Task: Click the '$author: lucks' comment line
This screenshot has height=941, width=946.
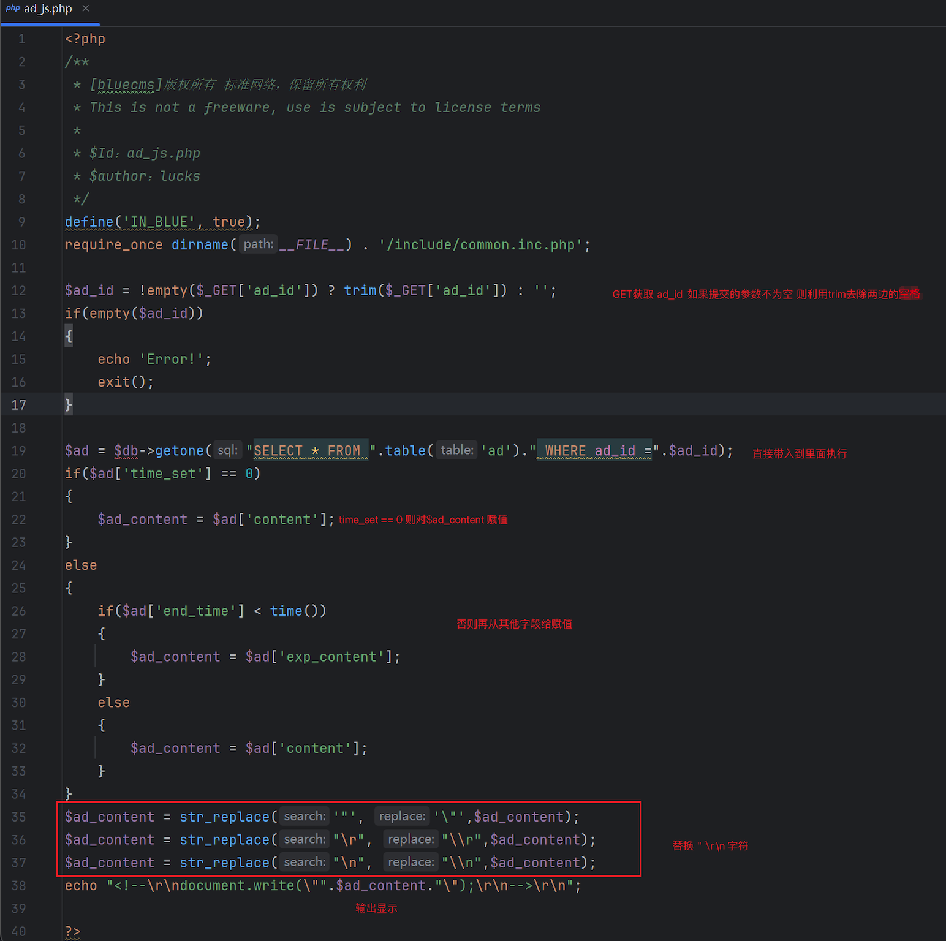Action: tap(144, 176)
